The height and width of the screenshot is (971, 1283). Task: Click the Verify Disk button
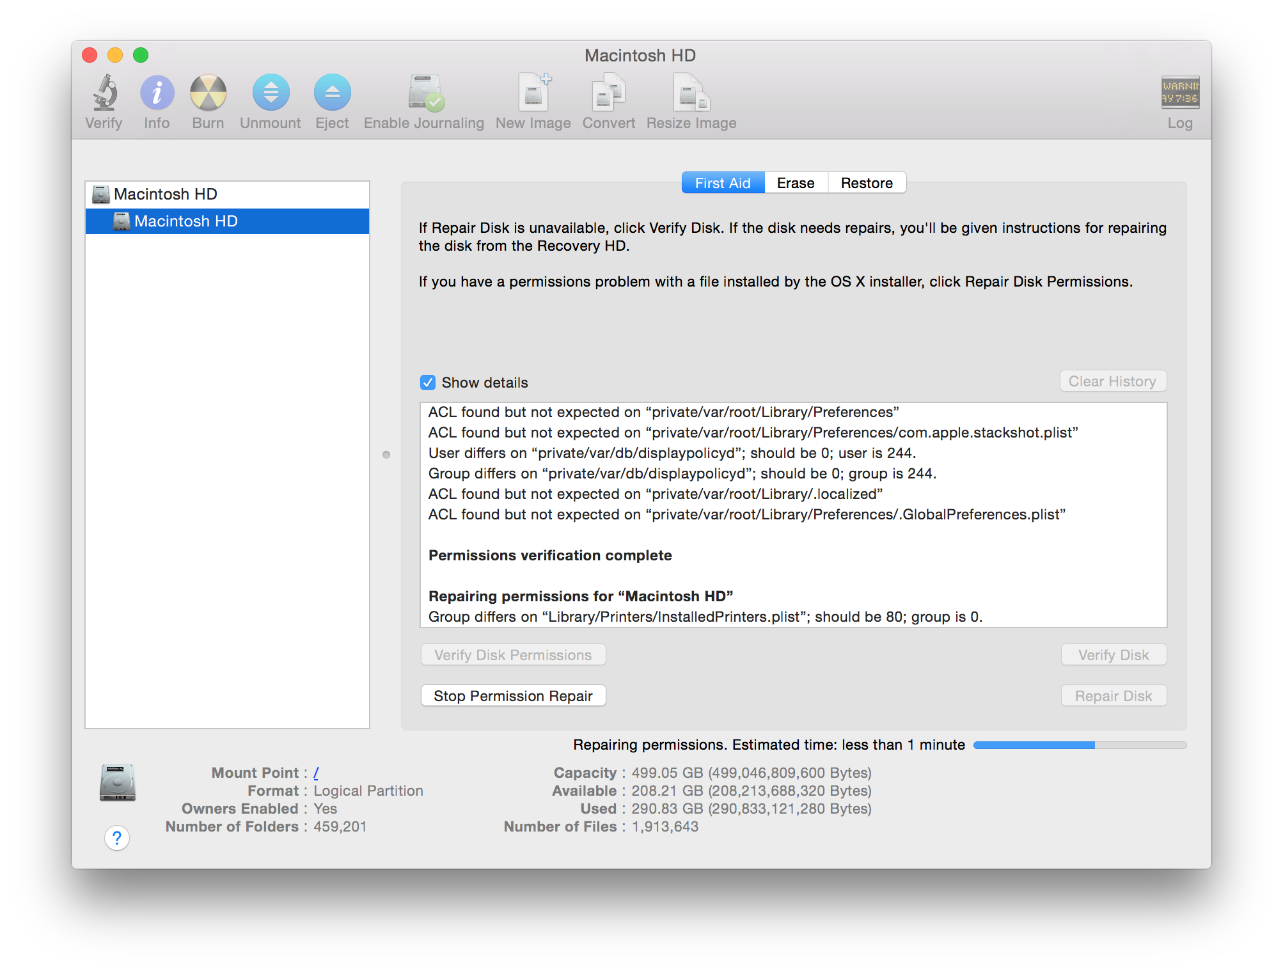pyautogui.click(x=1114, y=655)
